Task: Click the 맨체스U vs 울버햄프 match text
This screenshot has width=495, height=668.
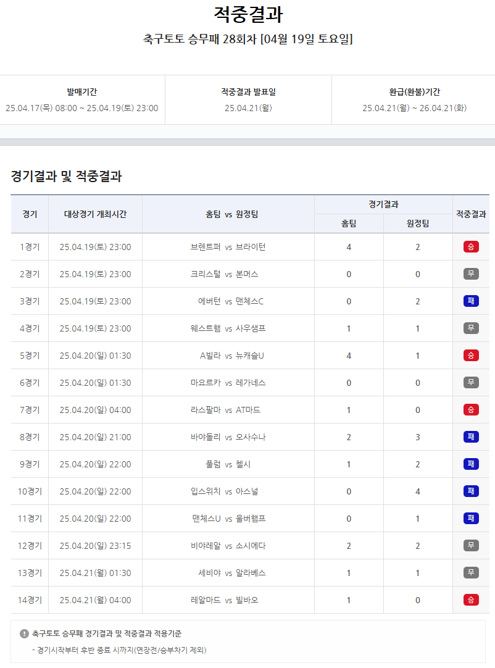Action: pyautogui.click(x=228, y=519)
